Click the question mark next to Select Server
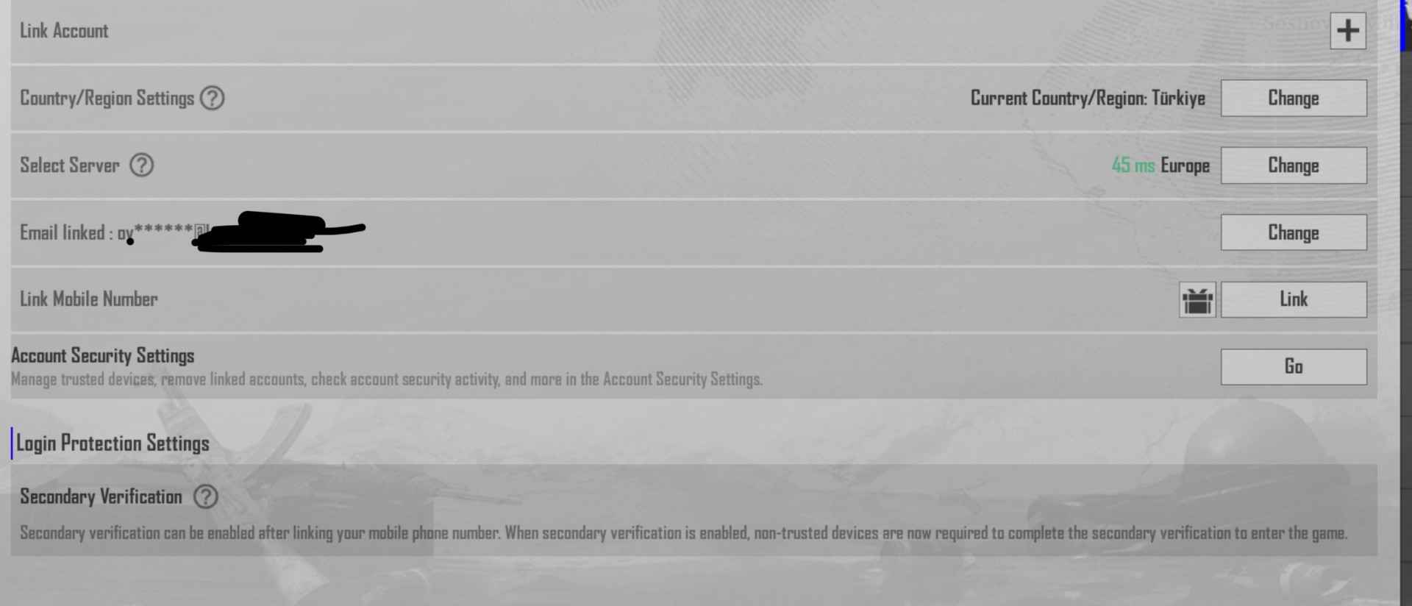This screenshot has width=1412, height=606. pyautogui.click(x=141, y=165)
